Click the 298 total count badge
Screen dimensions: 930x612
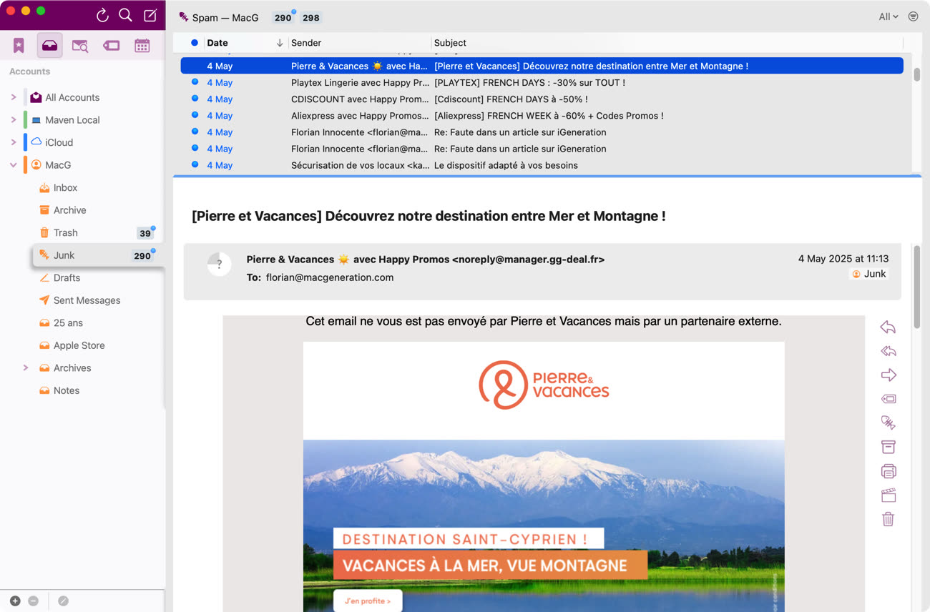(310, 18)
